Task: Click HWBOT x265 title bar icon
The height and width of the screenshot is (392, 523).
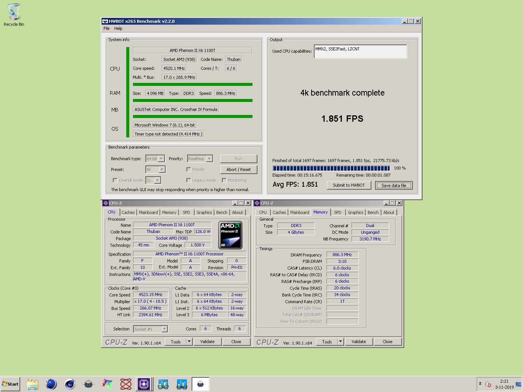Action: (105, 21)
